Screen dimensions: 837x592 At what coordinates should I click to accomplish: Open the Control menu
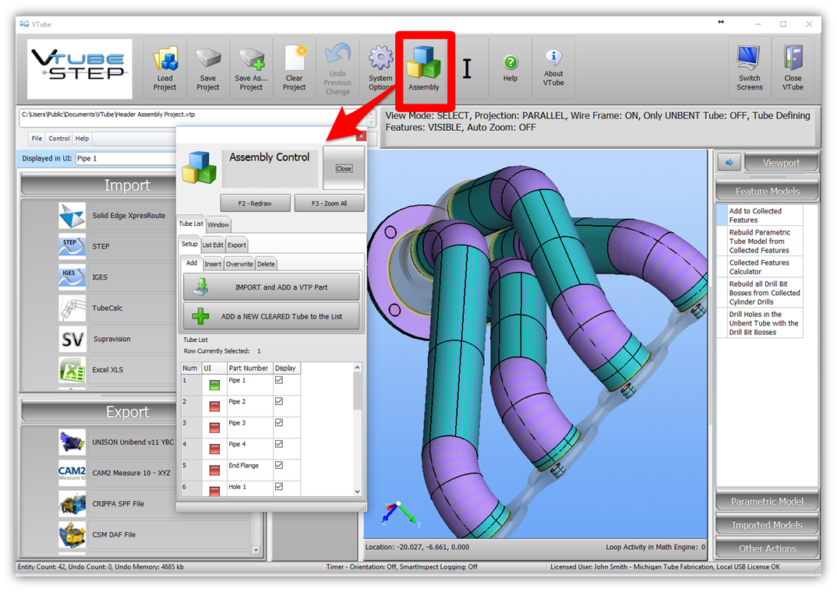pos(59,139)
